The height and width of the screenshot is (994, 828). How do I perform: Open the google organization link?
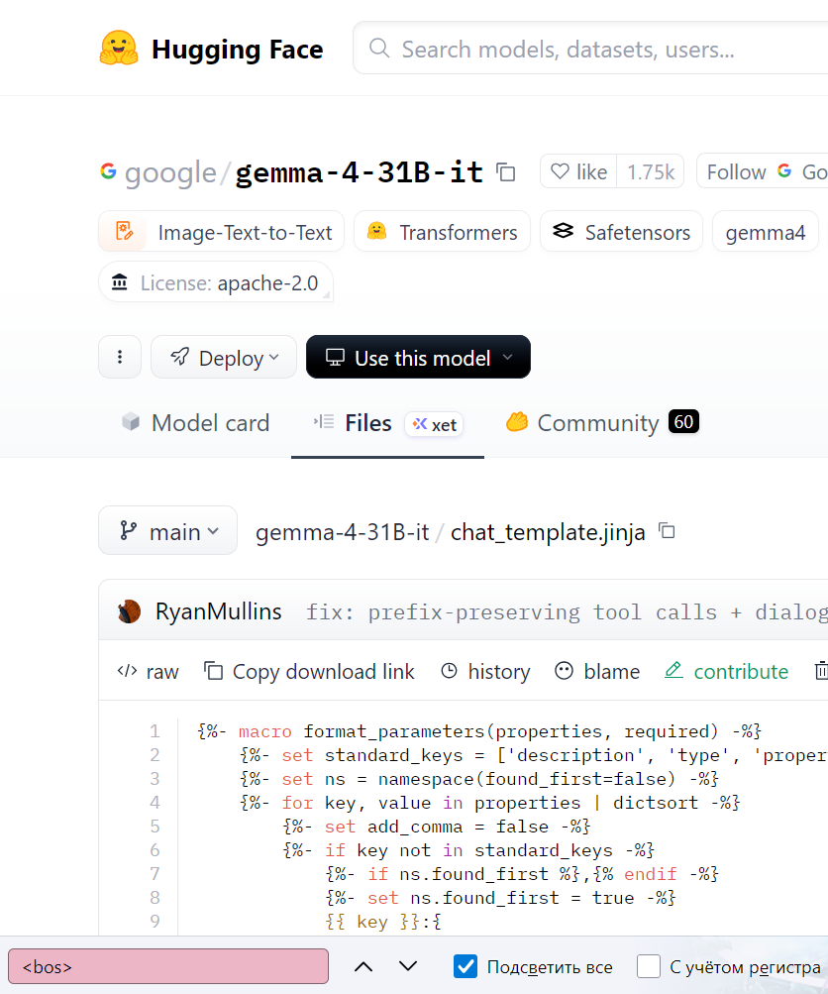tap(170, 172)
